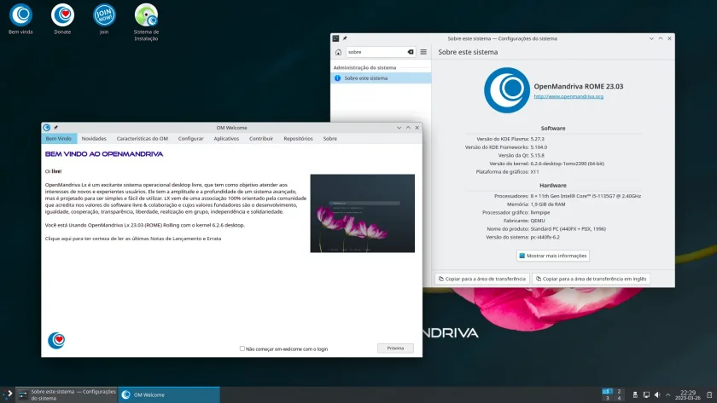Switch to the Sobre tab in OM Welcome
The width and height of the screenshot is (717, 403).
pos(329,139)
